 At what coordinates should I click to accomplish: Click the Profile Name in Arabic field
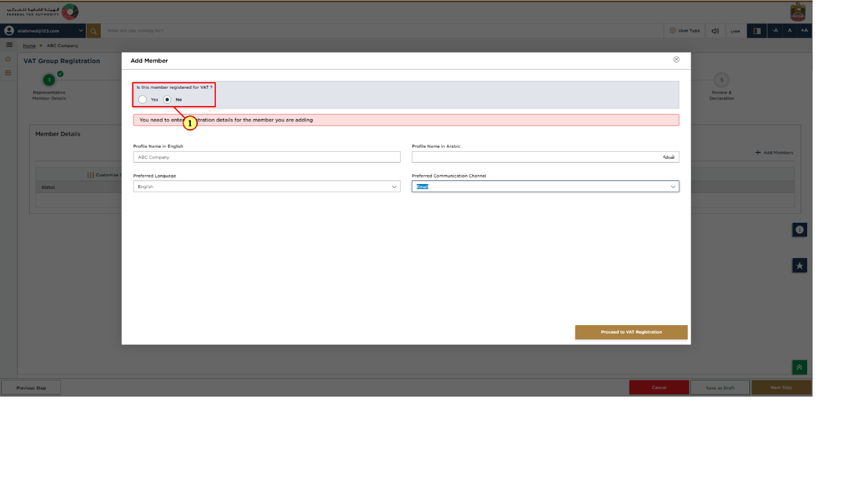(x=545, y=157)
